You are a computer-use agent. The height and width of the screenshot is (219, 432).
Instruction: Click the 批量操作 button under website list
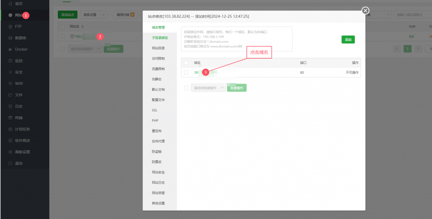(113, 49)
